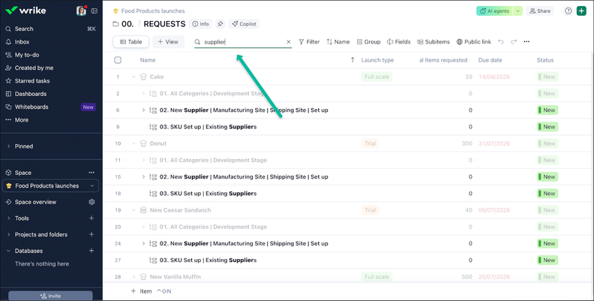Click the redo arrow icon
Screen dimensions: 594x301
[x=514, y=42]
